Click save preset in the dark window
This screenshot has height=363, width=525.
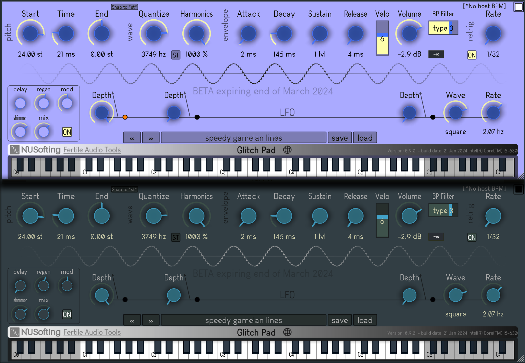point(340,320)
